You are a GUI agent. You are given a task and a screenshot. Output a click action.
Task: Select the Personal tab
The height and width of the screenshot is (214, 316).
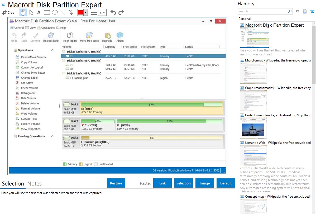245,19
